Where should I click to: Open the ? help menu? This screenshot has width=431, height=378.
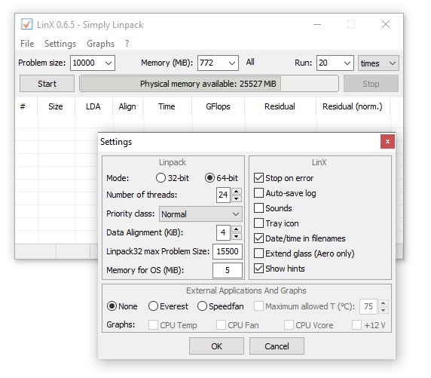tap(127, 44)
